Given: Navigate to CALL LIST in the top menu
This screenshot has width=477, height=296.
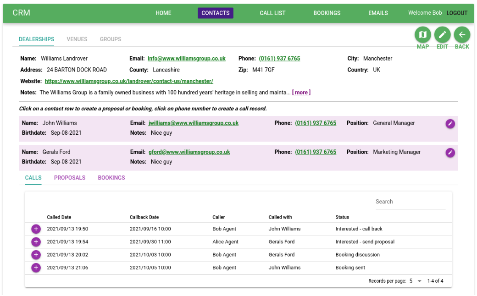Looking at the screenshot, I should [272, 13].
